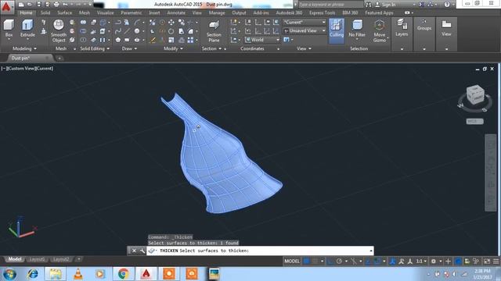This screenshot has width=501, height=281.
Task: Toggle grid display in status bar
Action: (x=306, y=261)
